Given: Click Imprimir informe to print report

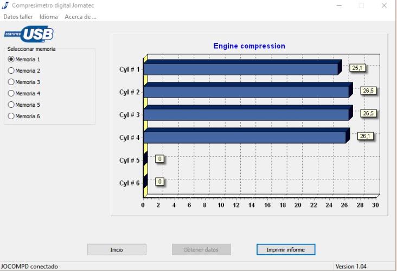Looking at the screenshot, I should [285, 249].
